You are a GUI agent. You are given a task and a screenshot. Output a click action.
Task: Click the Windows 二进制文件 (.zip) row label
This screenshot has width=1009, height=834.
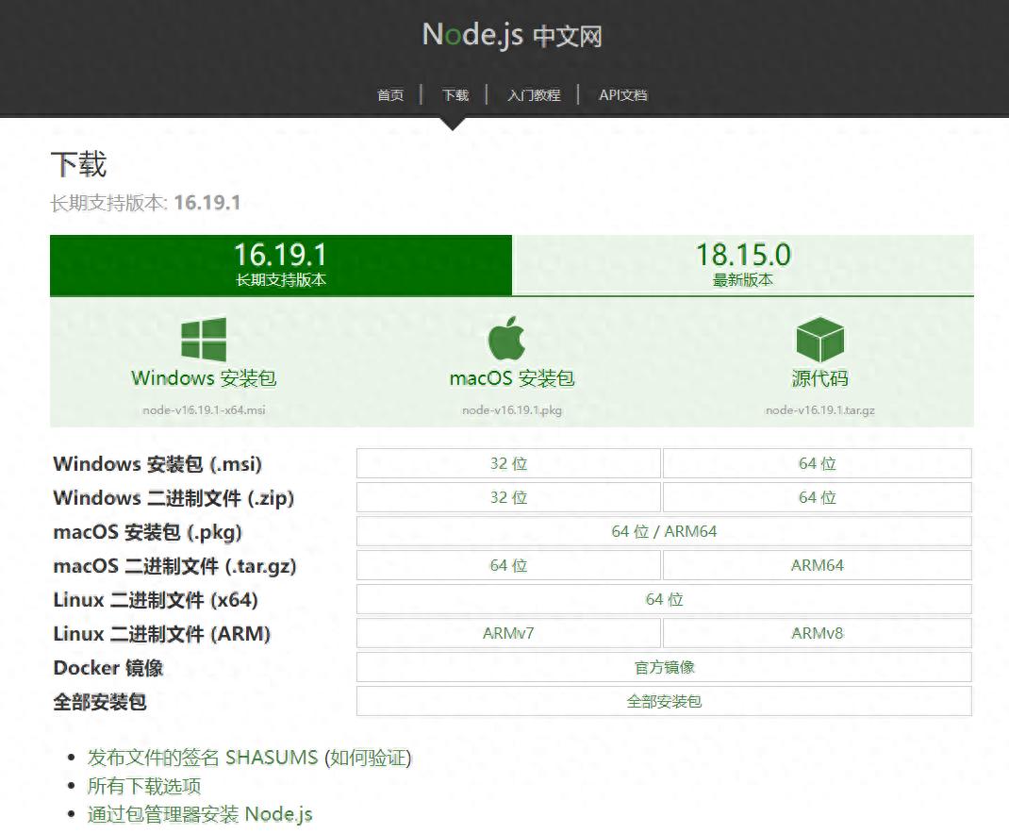point(174,498)
